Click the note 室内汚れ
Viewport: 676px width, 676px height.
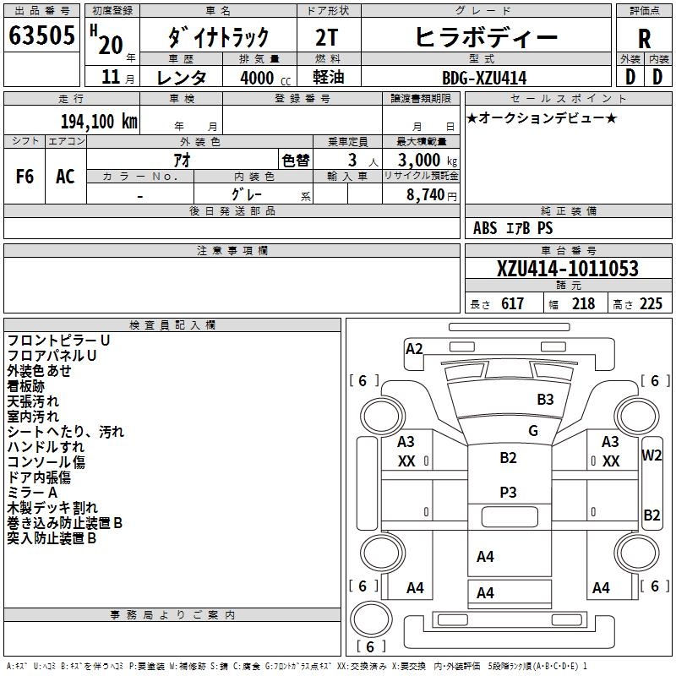pyautogui.click(x=33, y=417)
